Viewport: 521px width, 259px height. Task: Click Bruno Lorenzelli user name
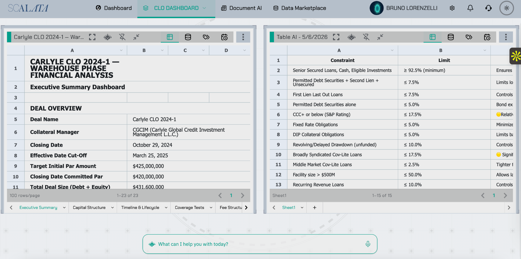click(x=412, y=8)
